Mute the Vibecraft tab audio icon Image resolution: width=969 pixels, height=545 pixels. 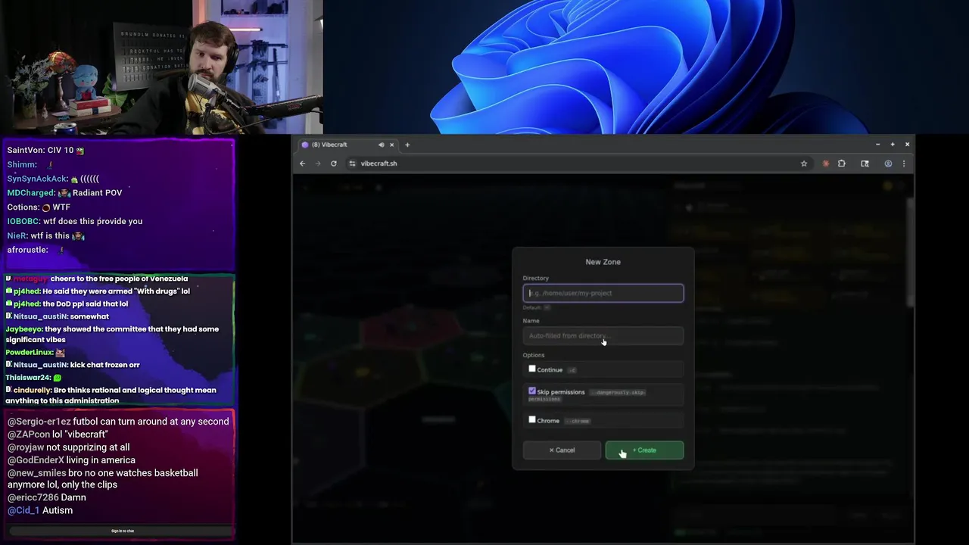tap(381, 145)
